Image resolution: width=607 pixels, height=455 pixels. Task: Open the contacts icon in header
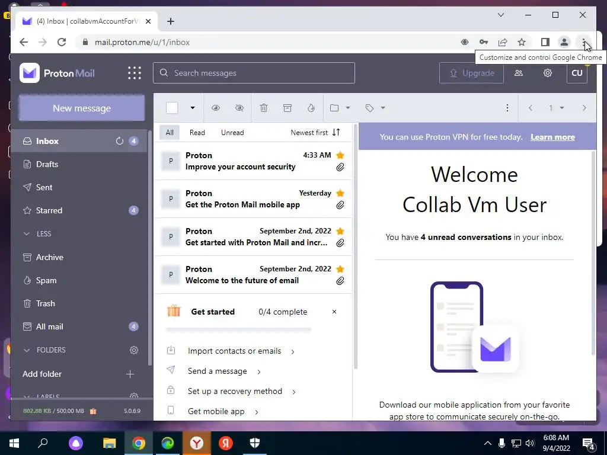click(x=518, y=73)
